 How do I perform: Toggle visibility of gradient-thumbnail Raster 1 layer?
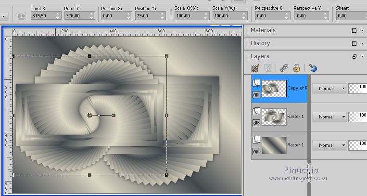pyautogui.click(x=256, y=151)
